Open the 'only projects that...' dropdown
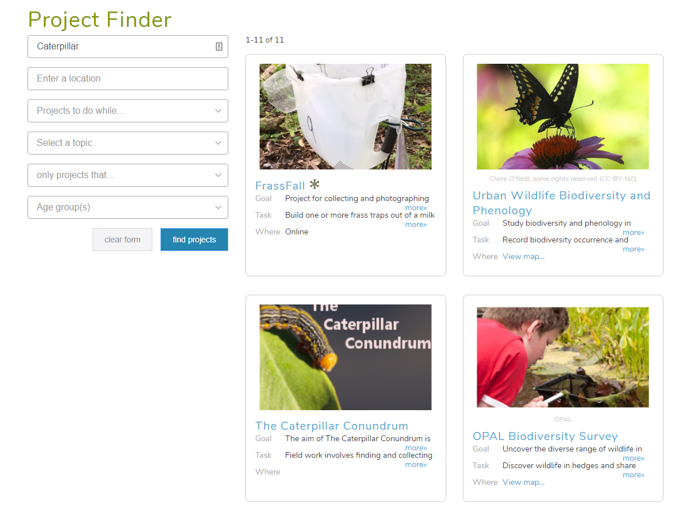690x517 pixels. (x=128, y=175)
